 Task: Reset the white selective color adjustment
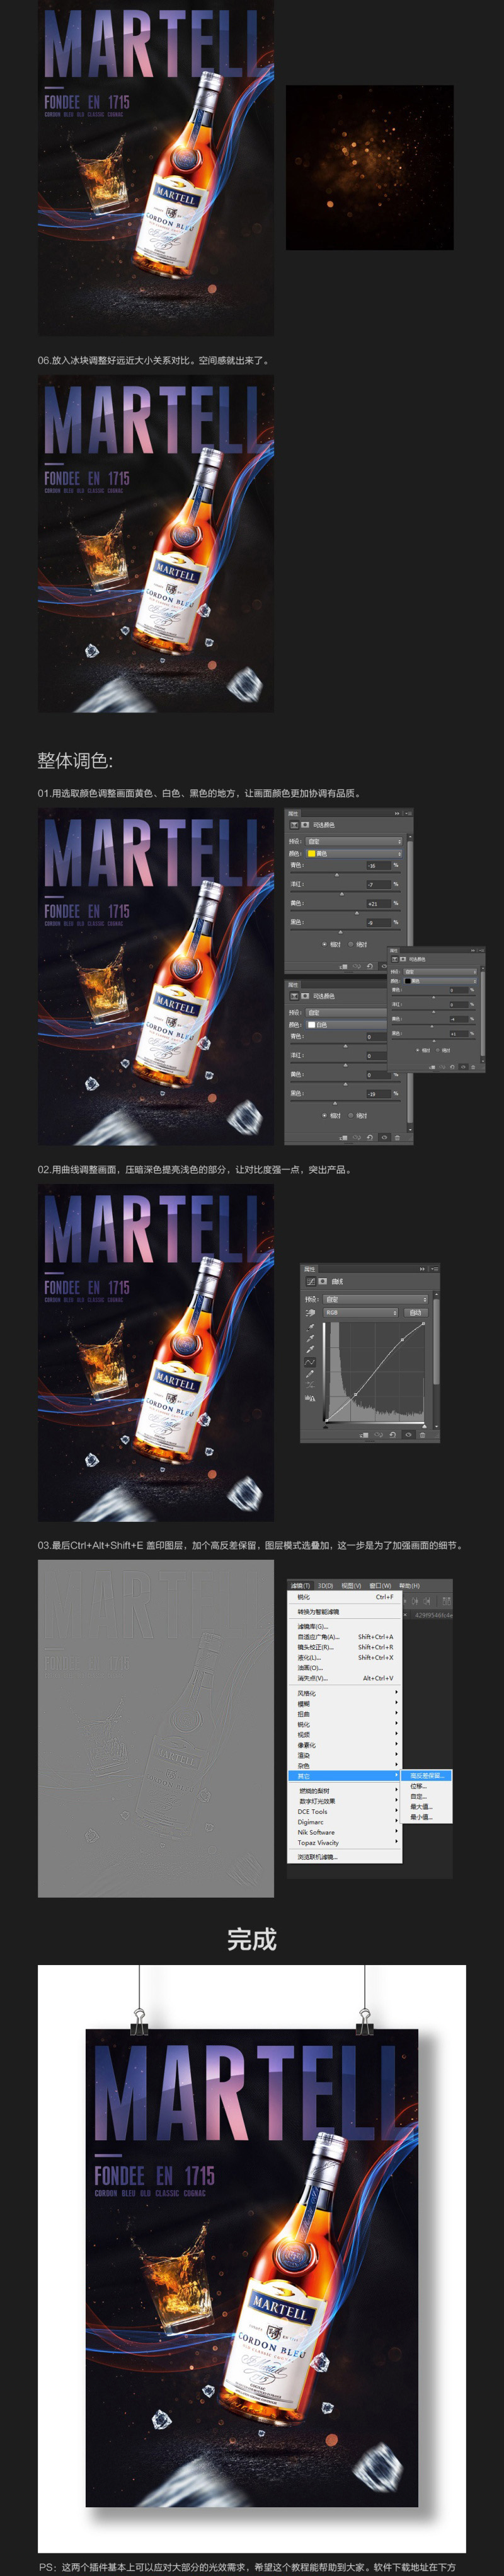[370, 1137]
